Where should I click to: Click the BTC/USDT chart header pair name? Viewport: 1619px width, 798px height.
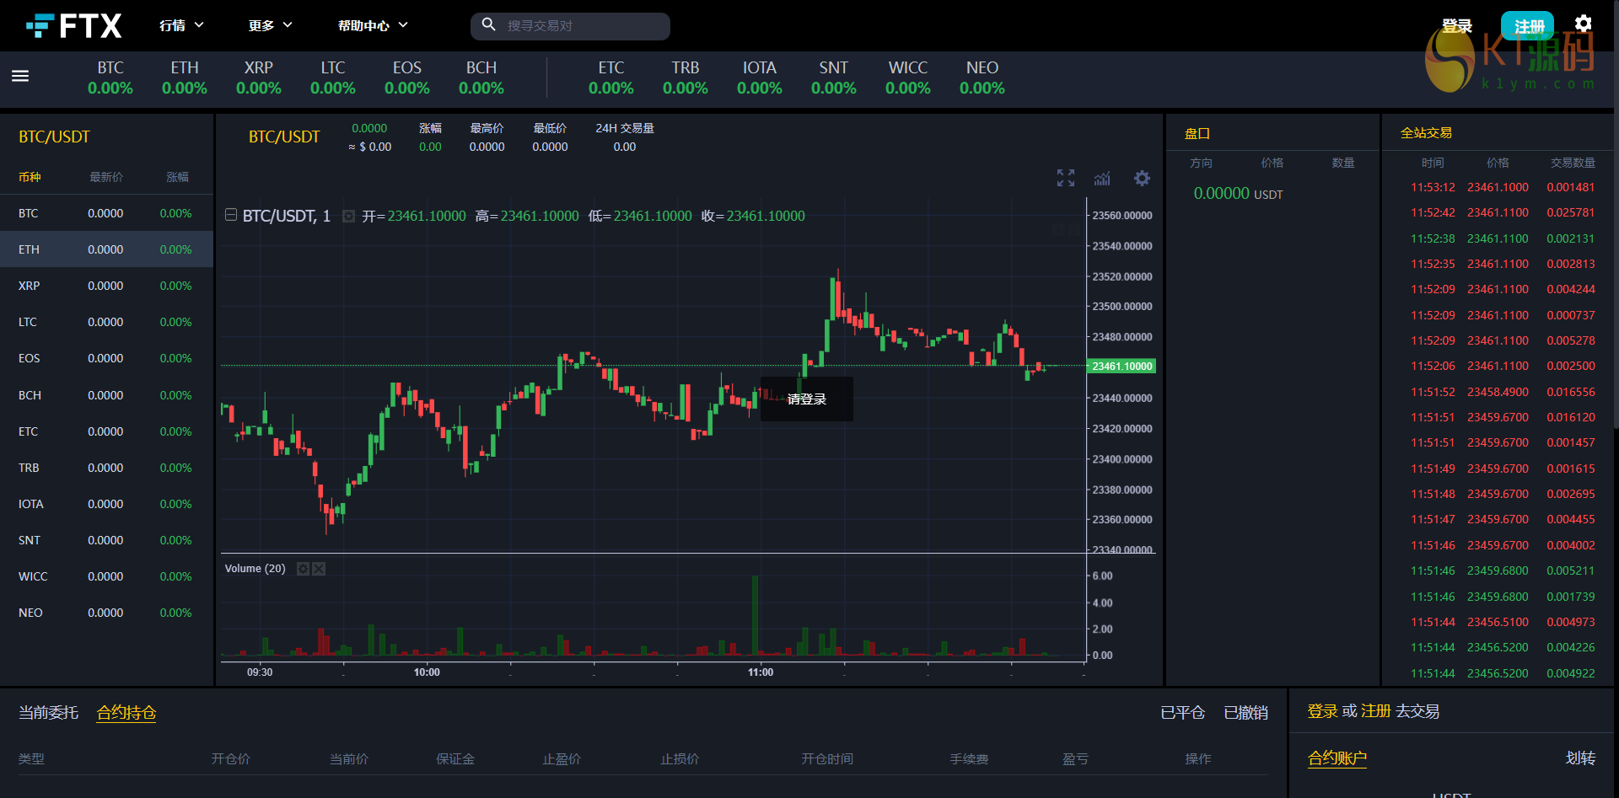284,137
